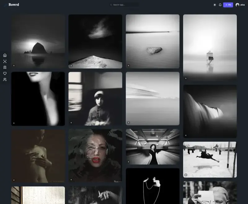Click author dot on cloud road photo
This screenshot has width=248, height=204.
[71, 66]
